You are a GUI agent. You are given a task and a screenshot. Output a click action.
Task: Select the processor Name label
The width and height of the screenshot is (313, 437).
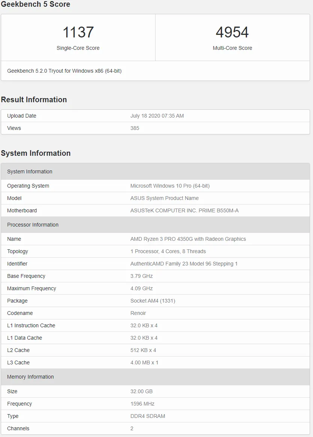pyautogui.click(x=14, y=239)
